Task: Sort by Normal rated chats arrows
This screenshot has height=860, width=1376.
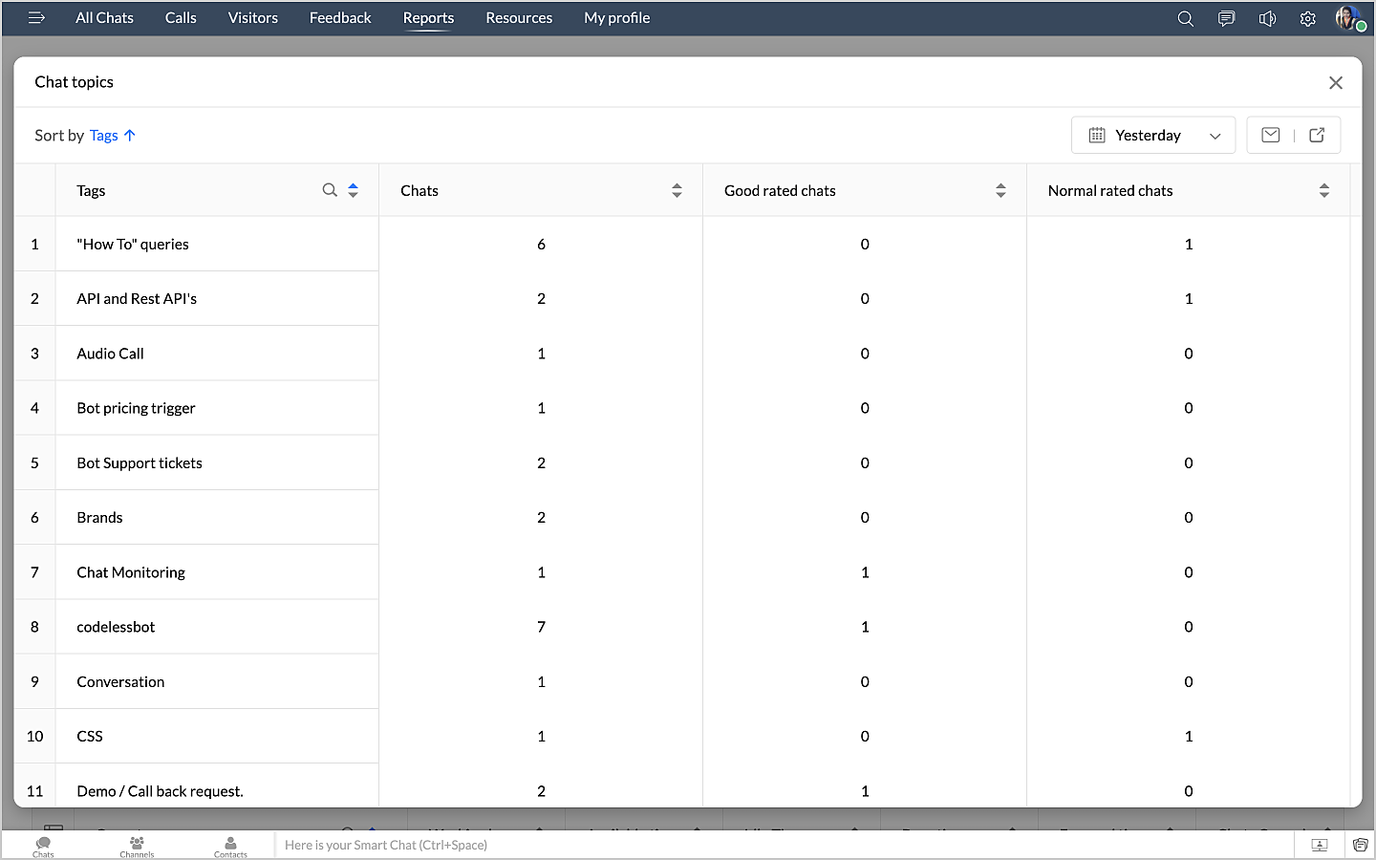Action: coord(1324,190)
